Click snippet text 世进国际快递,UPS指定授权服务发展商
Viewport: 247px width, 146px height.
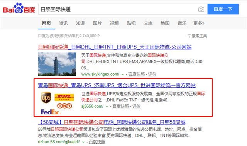click(117, 94)
